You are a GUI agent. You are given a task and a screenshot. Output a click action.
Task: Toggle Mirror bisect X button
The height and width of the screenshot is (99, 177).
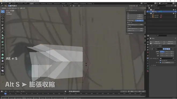pyautogui.click(x=162, y=54)
